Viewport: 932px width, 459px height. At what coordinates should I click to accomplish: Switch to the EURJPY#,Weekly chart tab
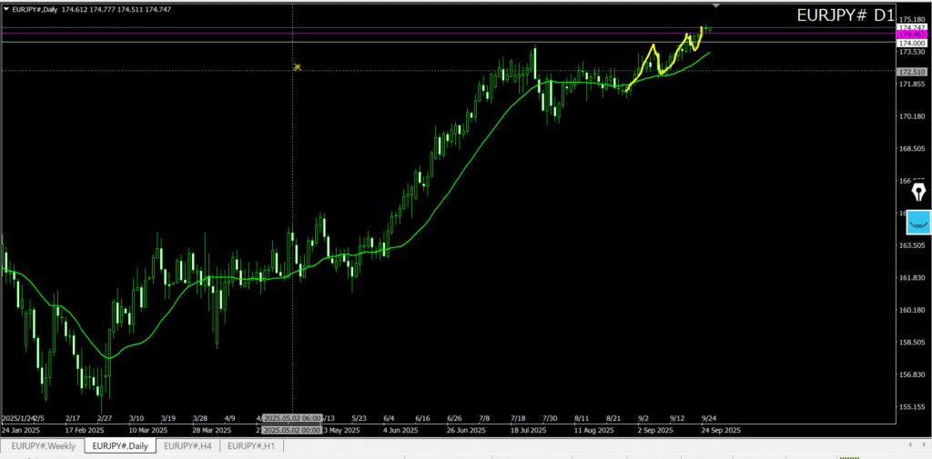click(43, 445)
